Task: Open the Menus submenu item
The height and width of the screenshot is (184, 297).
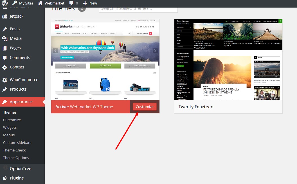Action: (9, 135)
